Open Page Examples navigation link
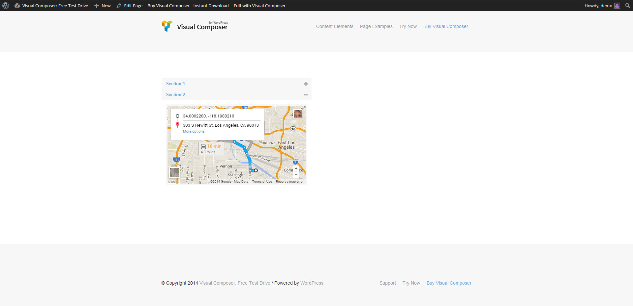This screenshot has height=306, width=633. point(376,26)
